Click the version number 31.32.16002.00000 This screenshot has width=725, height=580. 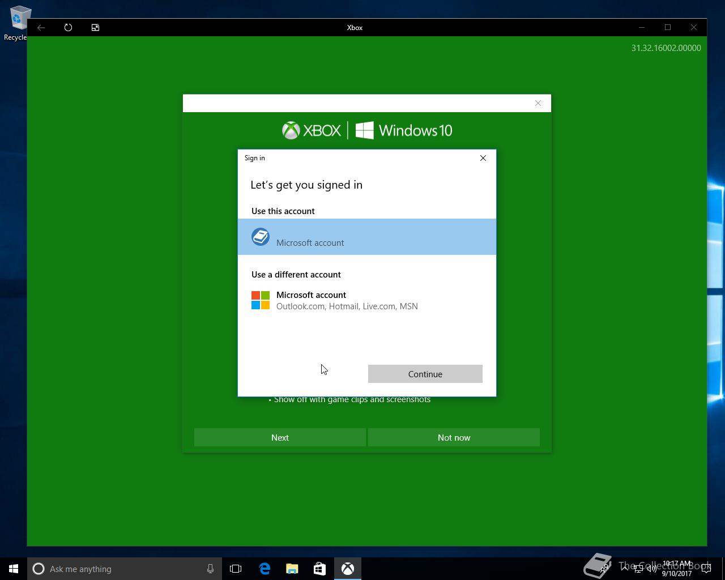666,48
